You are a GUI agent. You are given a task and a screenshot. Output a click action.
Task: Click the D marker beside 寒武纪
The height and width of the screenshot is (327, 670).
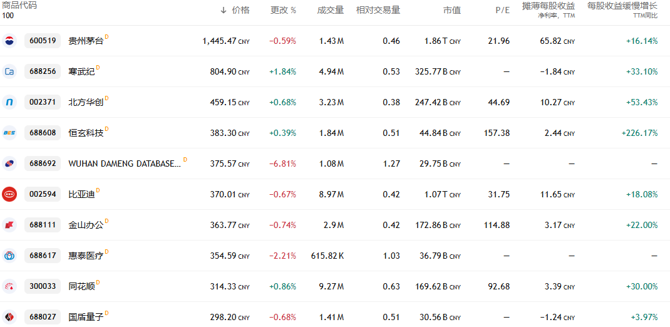click(x=98, y=68)
